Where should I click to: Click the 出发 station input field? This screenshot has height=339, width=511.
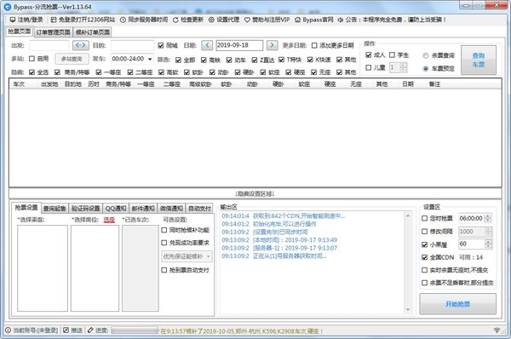49,45
